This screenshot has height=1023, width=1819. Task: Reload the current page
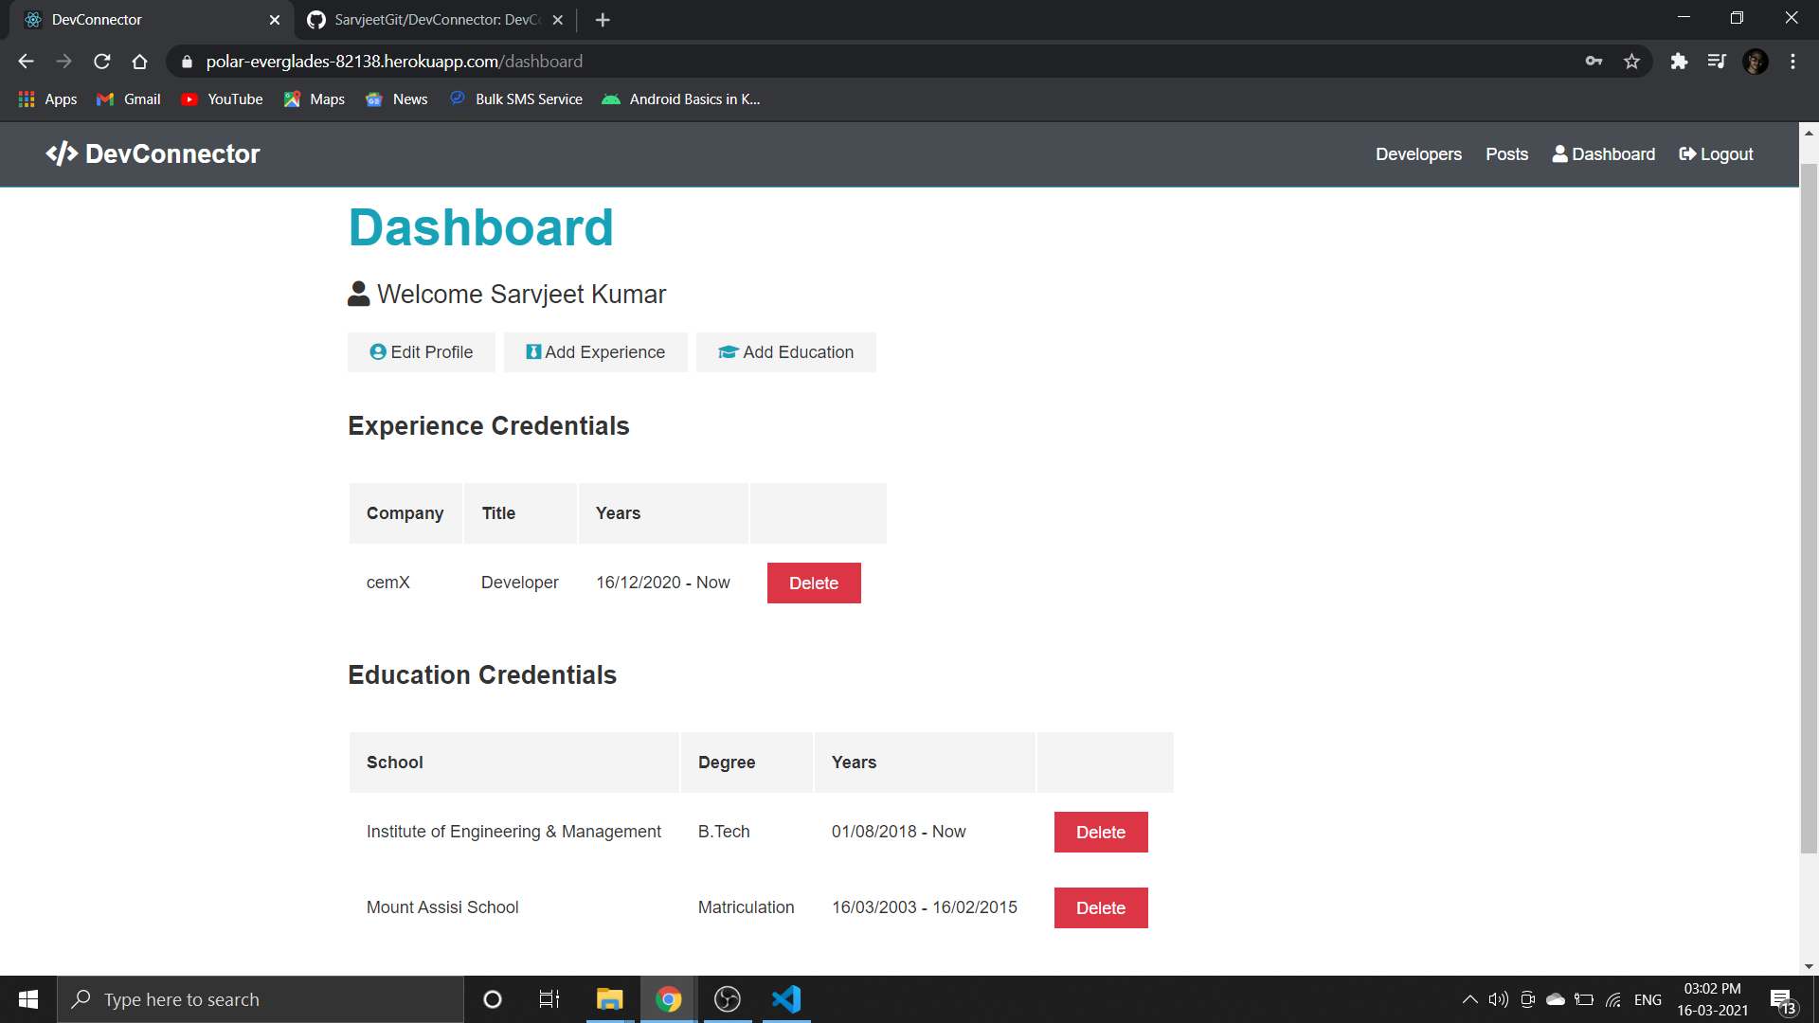click(x=102, y=62)
